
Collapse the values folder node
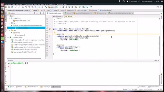[x=11, y=33]
